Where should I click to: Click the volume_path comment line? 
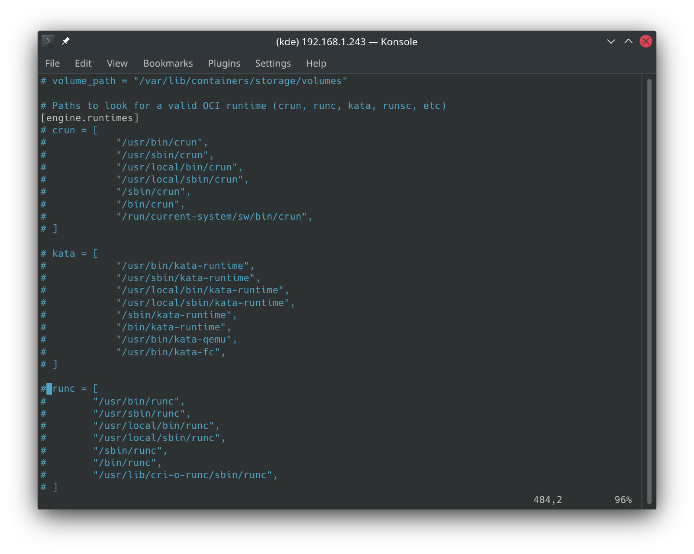[194, 81]
